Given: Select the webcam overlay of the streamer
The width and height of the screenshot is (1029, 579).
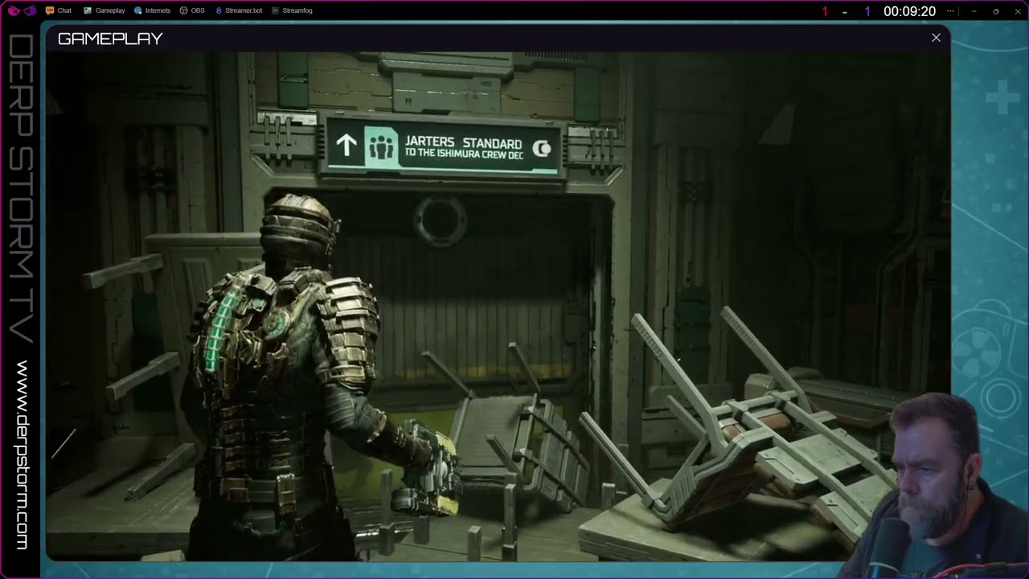Looking at the screenshot, I should [937, 487].
